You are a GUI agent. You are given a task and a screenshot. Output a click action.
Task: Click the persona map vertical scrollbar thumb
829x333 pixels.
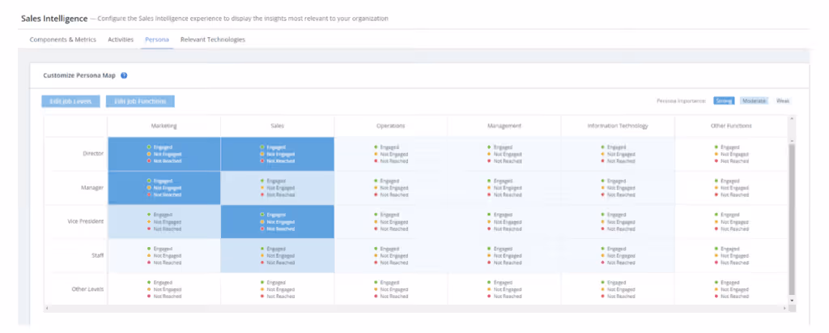792,220
